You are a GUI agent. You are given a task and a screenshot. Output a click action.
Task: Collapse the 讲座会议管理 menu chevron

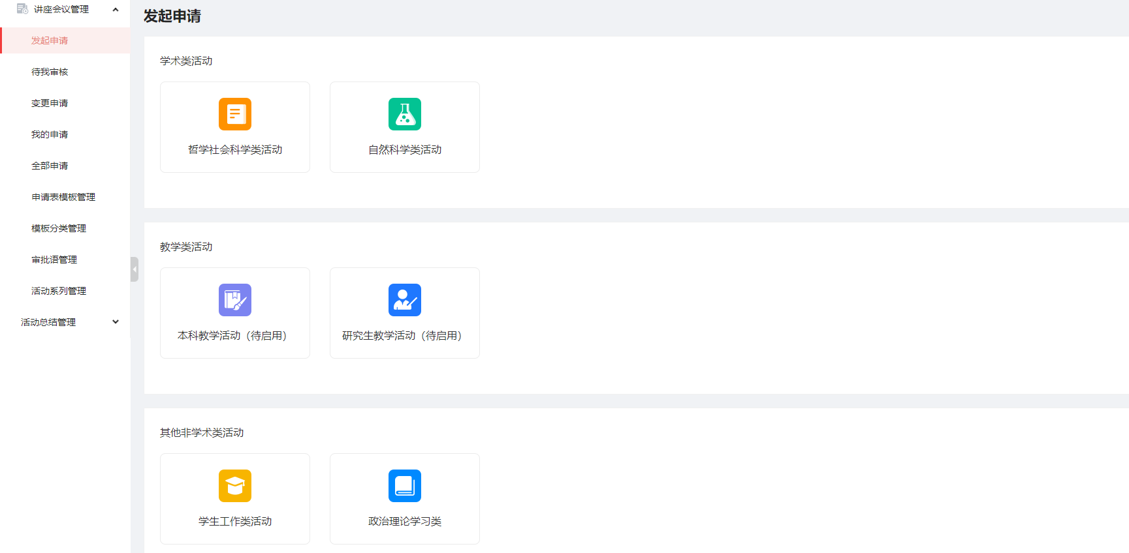point(116,9)
